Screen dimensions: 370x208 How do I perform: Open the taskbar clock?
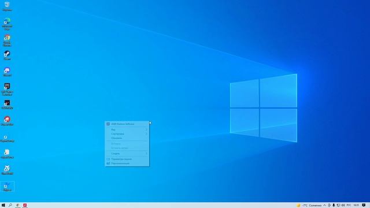pyautogui.click(x=356, y=206)
